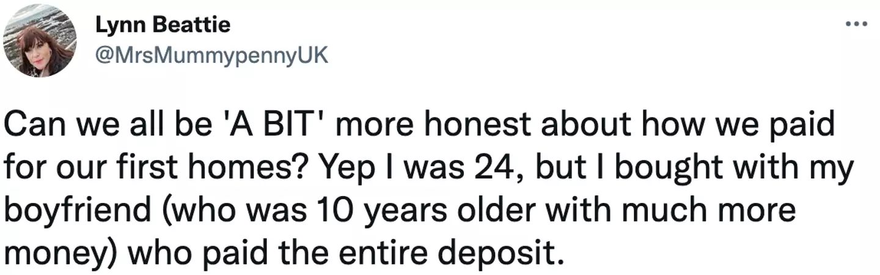Open the Lynn Beattie display name link
Image resolution: width=880 pixels, height=275 pixels.
click(x=163, y=26)
